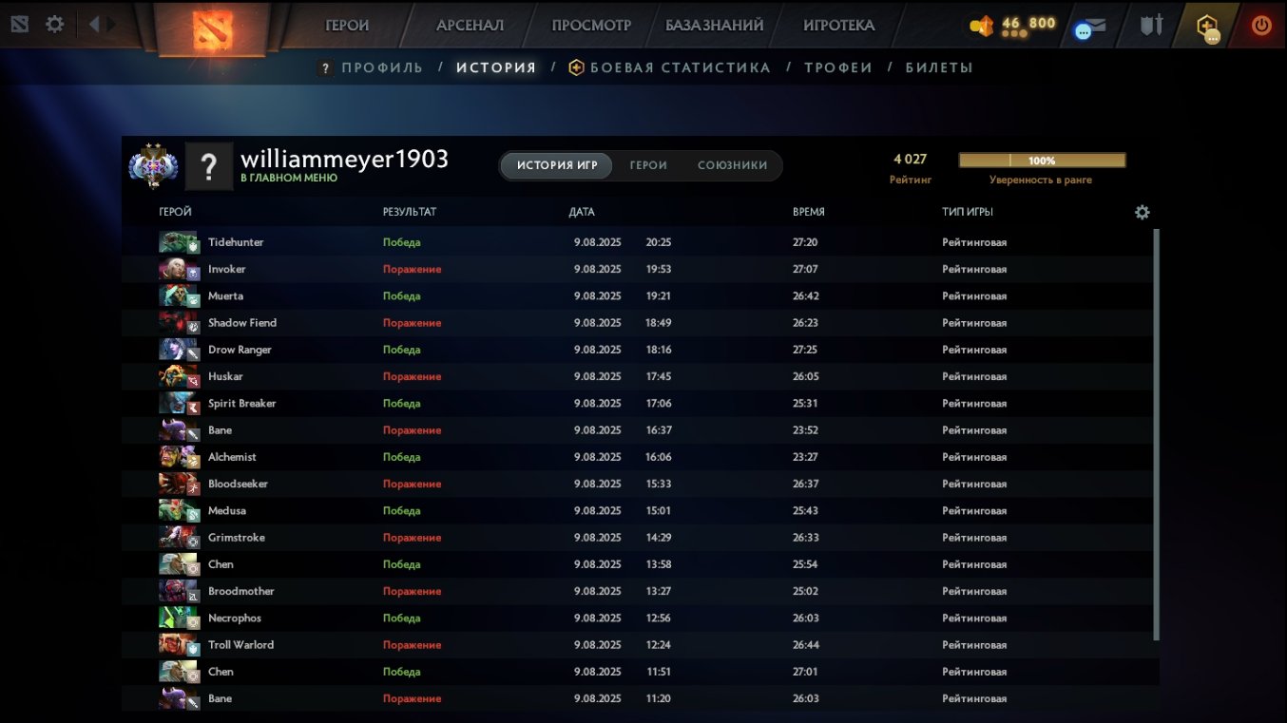
Task: Switch to ТРОФЕИ sub-tab
Action: tap(838, 67)
